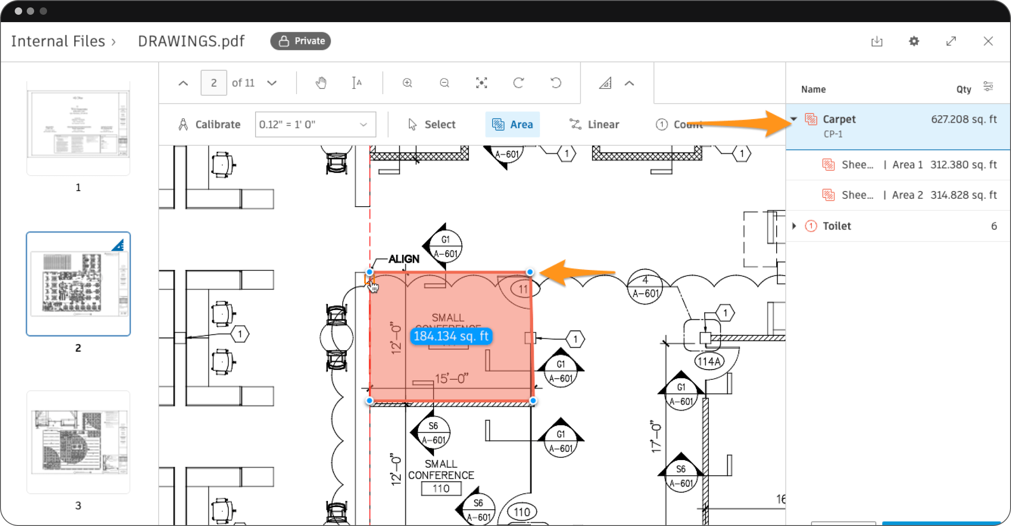Switch to the Select tool
The image size is (1011, 526).
(432, 125)
